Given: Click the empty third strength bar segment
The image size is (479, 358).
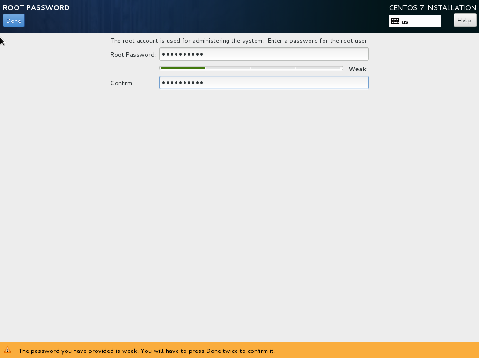Looking at the screenshot, I should tap(273, 68).
